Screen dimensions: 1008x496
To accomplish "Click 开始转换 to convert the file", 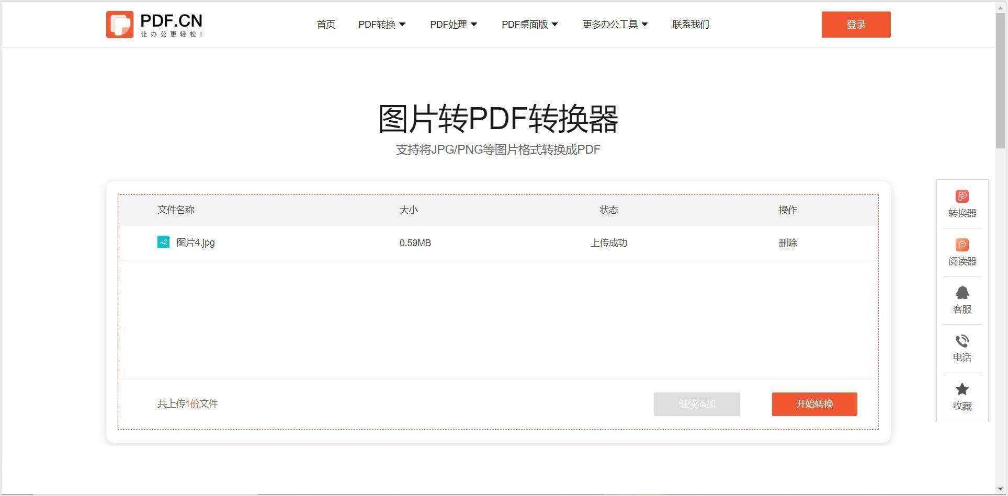I will [x=814, y=404].
